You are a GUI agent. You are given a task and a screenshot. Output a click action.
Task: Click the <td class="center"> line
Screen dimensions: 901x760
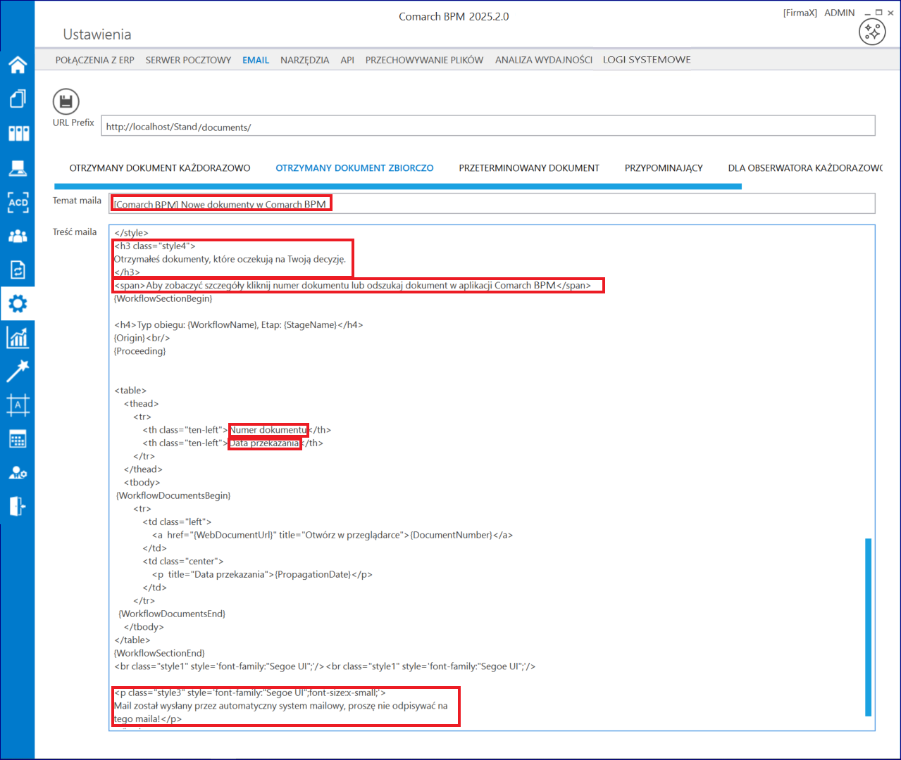point(183,562)
